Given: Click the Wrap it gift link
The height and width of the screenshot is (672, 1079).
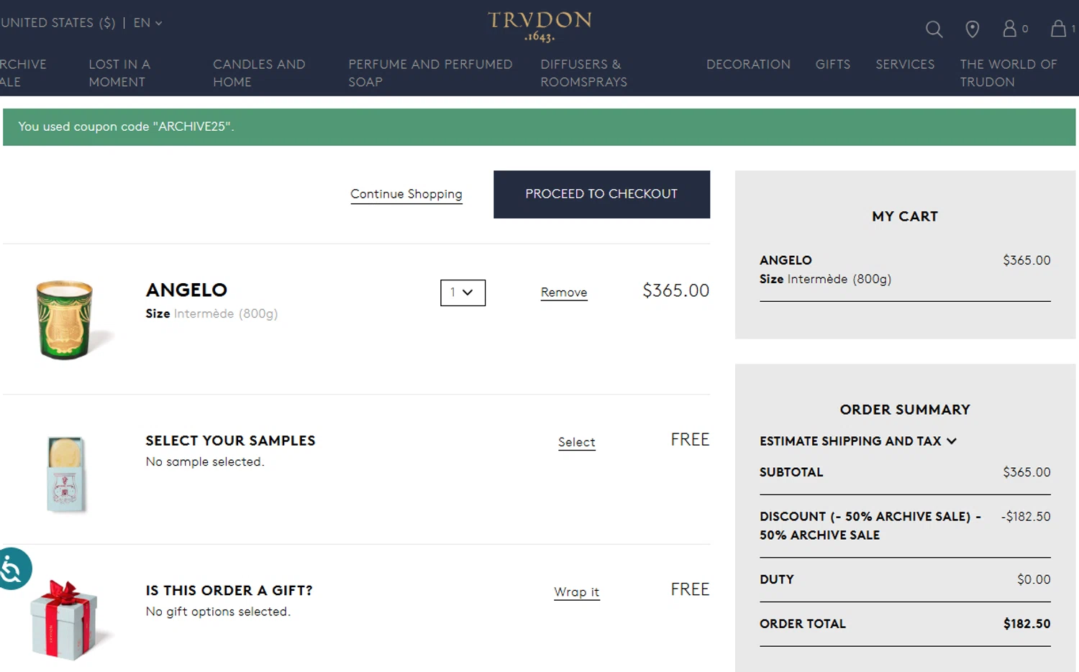Looking at the screenshot, I should (x=577, y=592).
